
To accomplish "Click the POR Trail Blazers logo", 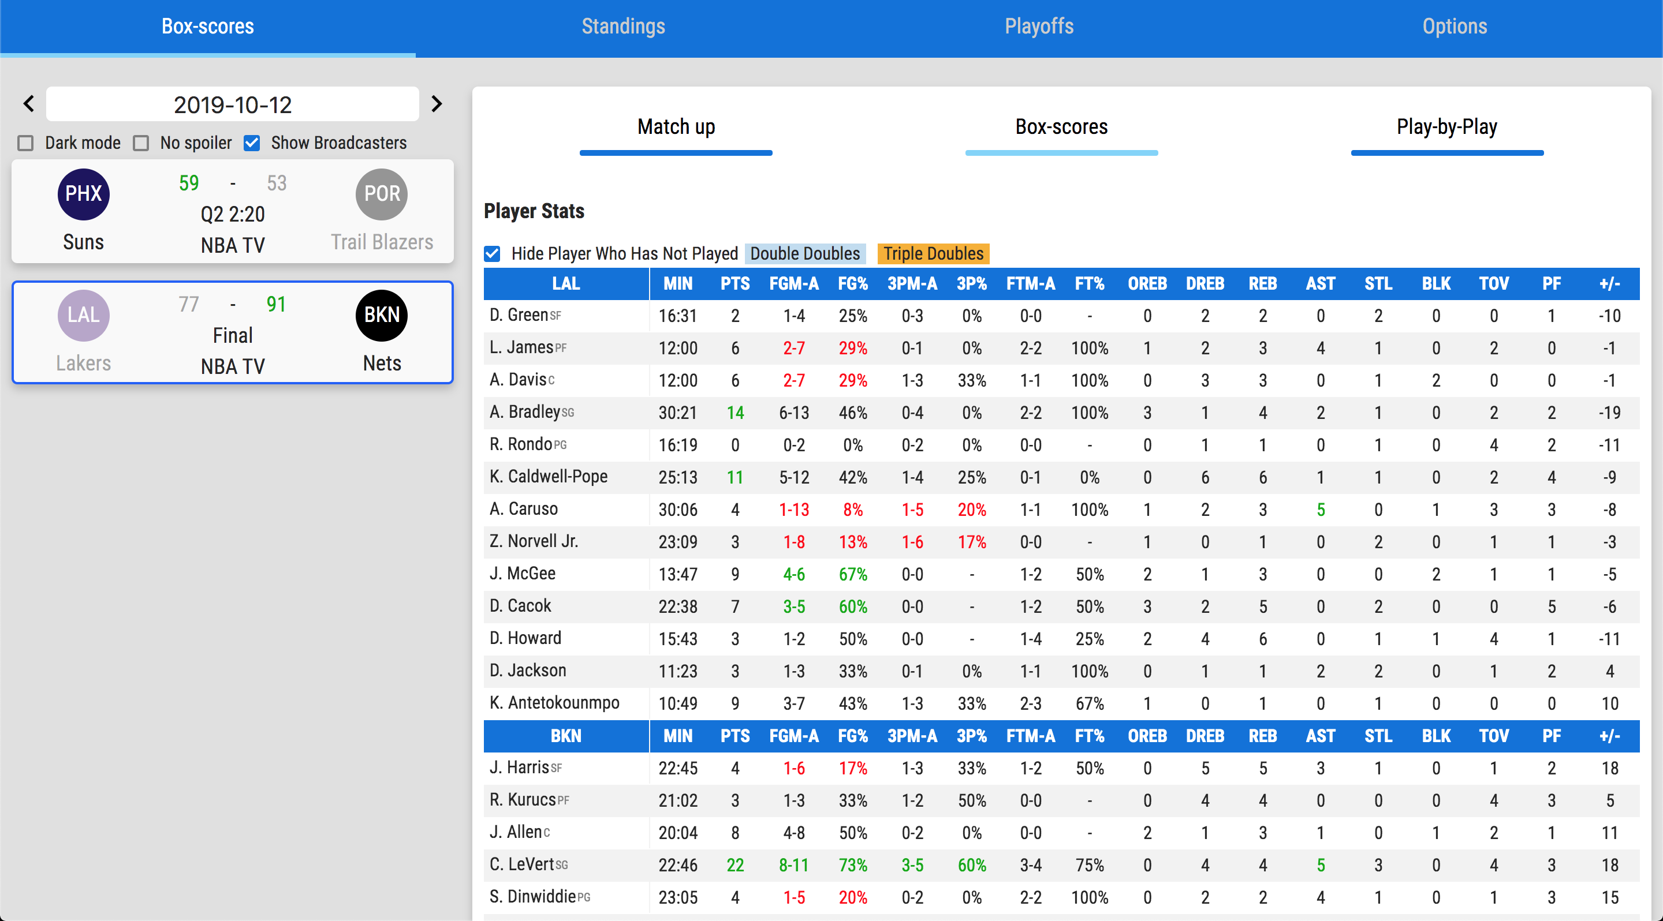I will coord(382,193).
